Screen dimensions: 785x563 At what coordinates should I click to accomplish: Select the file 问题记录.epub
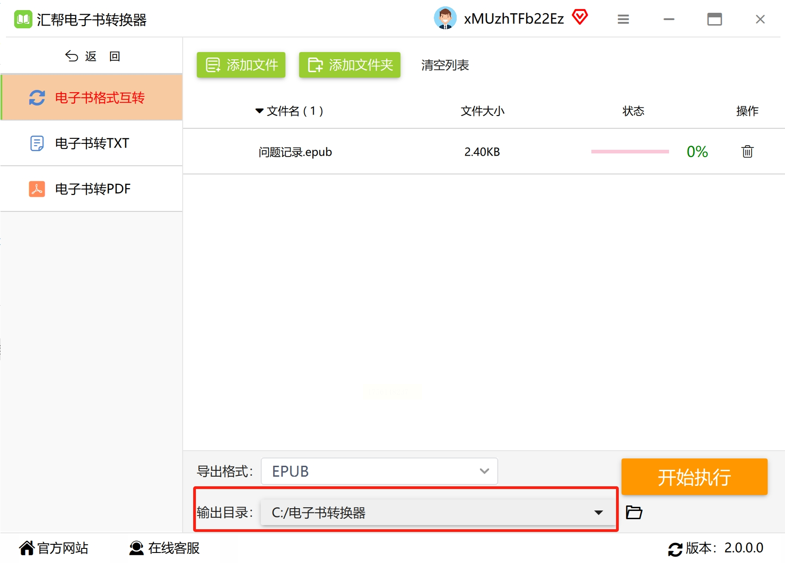(295, 152)
